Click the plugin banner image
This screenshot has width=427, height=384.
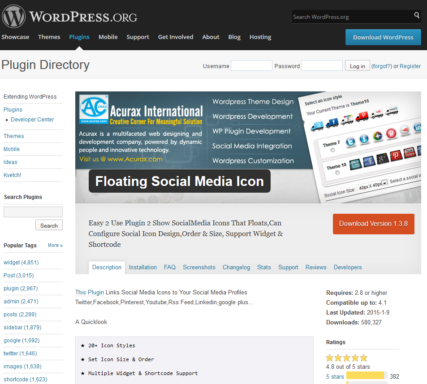pyautogui.click(x=248, y=147)
